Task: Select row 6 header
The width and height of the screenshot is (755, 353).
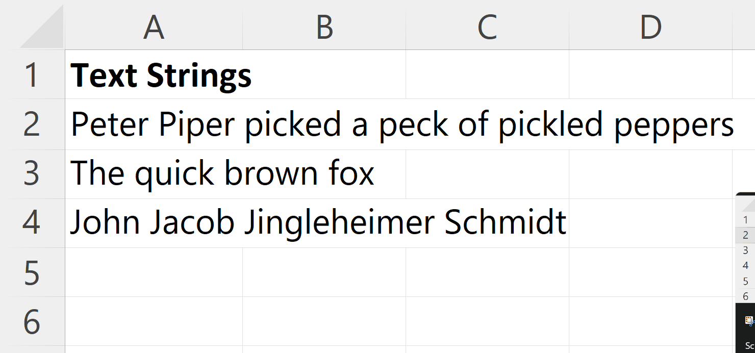Action: [32, 321]
